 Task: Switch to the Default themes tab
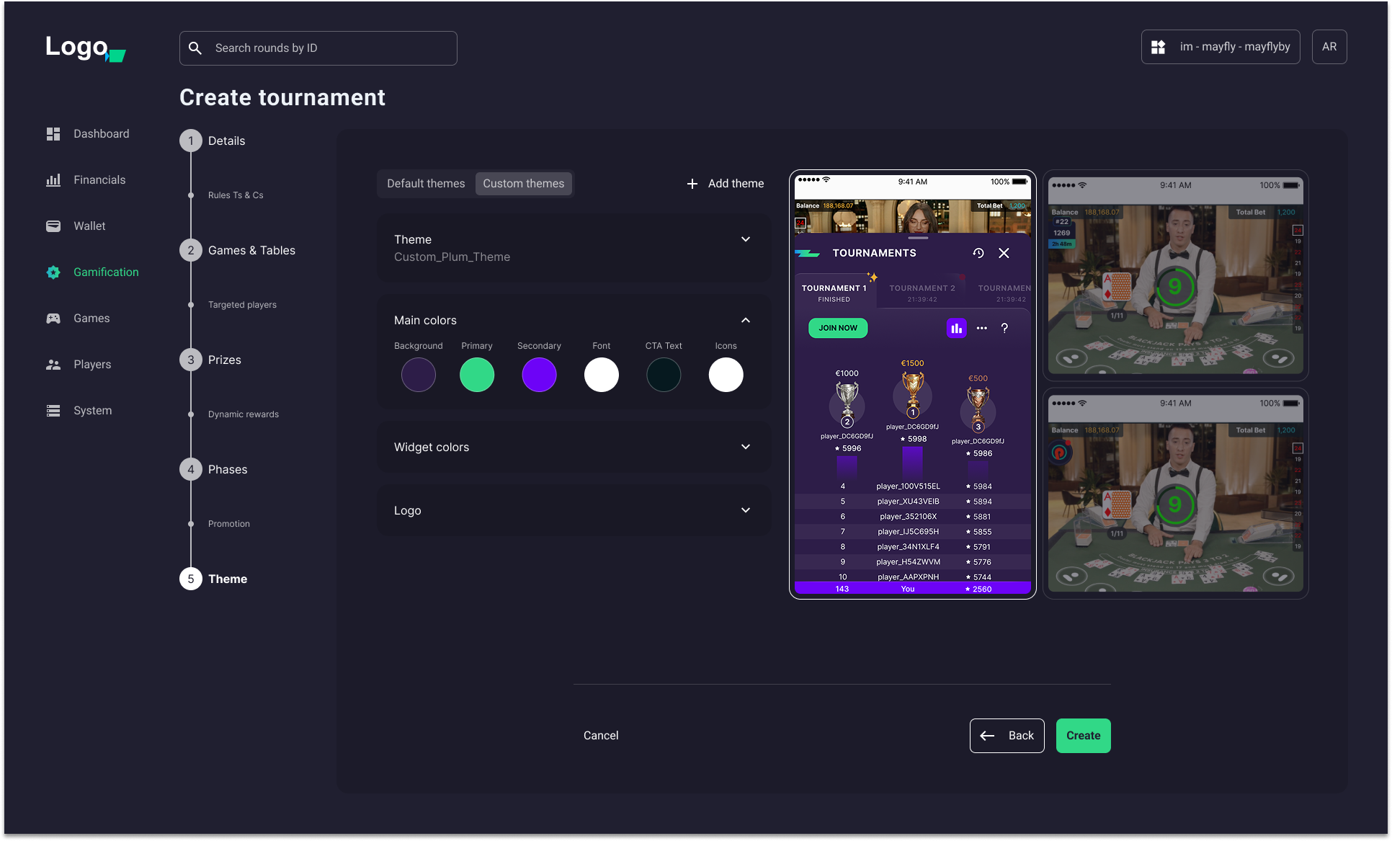(x=426, y=183)
